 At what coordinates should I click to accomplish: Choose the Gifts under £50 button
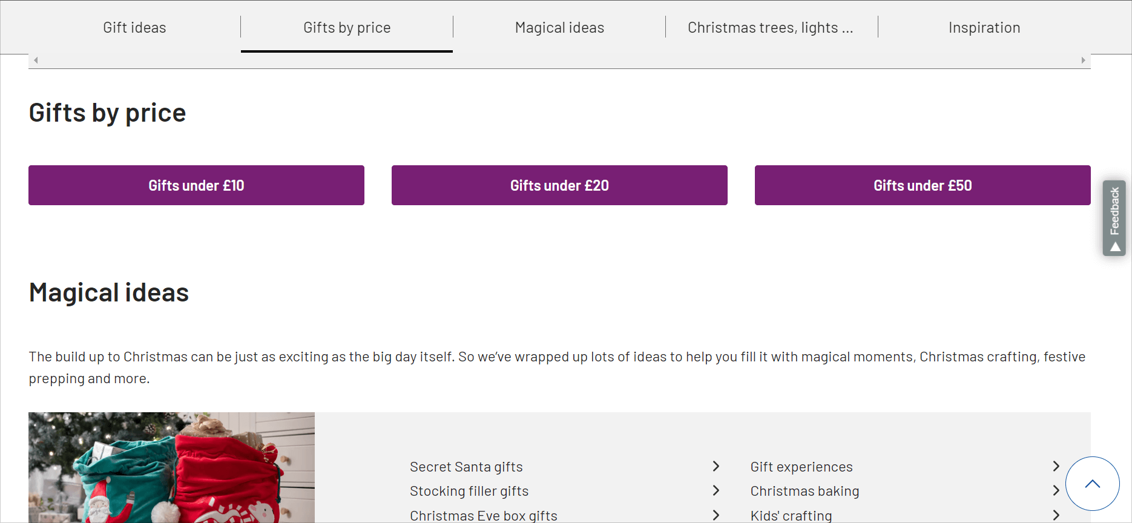(923, 185)
